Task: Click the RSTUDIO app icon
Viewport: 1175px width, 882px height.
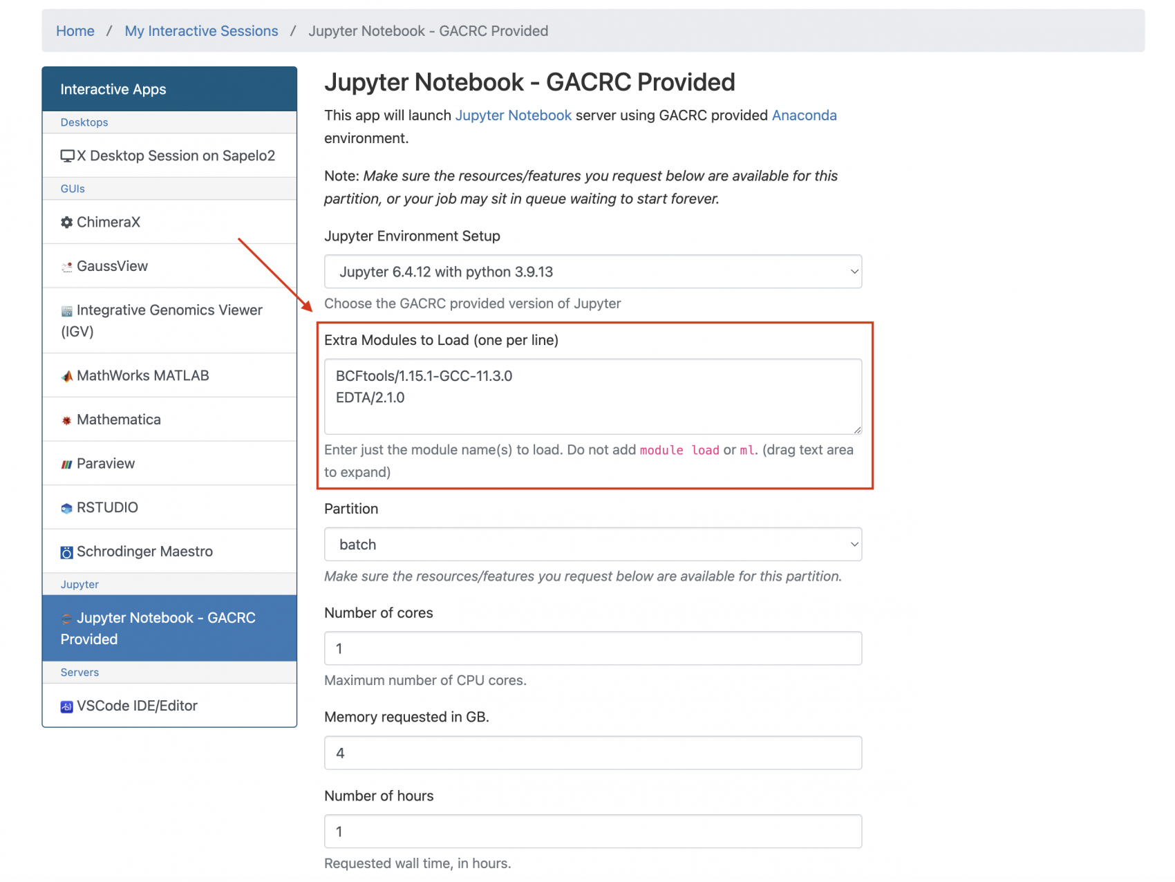Action: point(66,507)
